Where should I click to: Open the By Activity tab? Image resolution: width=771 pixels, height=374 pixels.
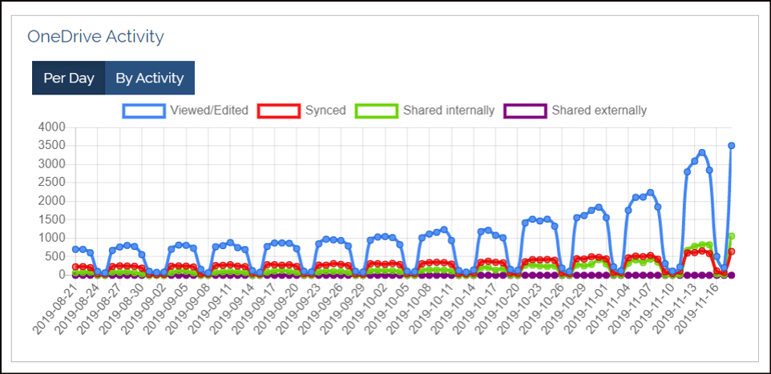[x=149, y=78]
